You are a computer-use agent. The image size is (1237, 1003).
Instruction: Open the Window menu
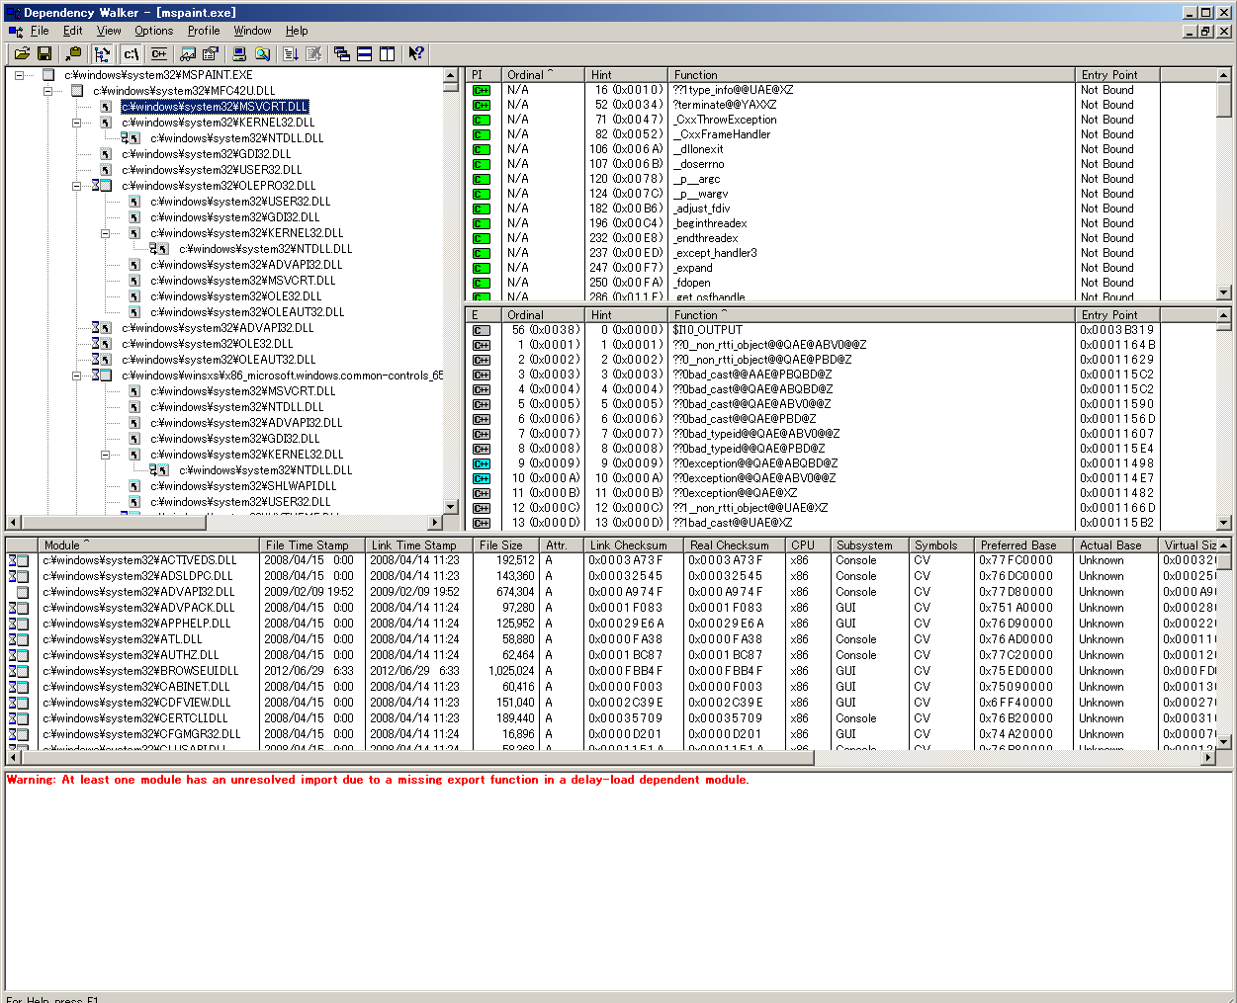(252, 31)
